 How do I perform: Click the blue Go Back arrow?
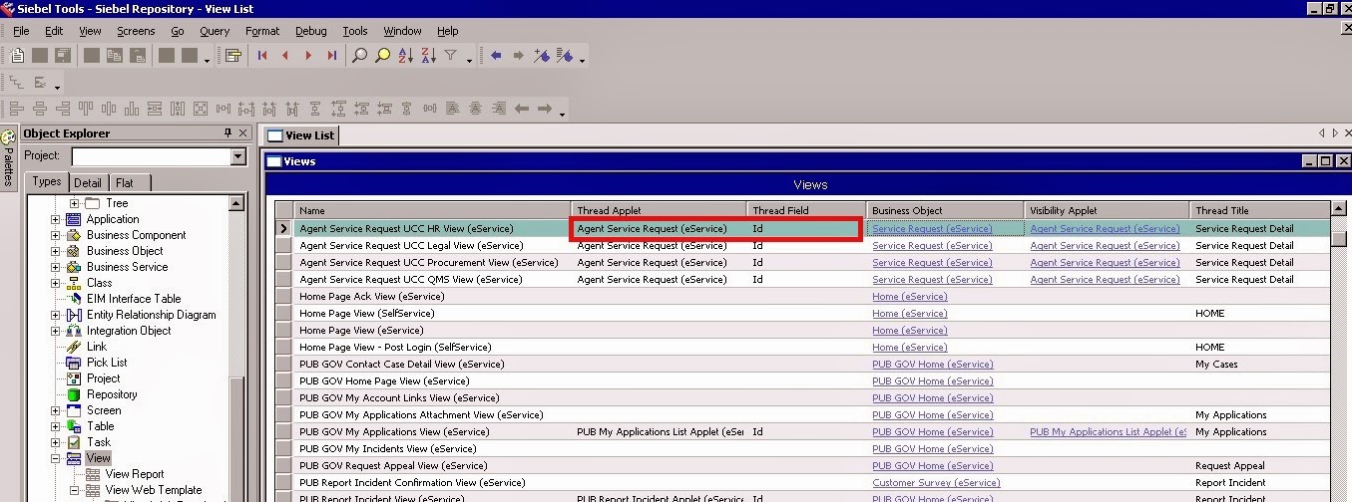point(496,56)
